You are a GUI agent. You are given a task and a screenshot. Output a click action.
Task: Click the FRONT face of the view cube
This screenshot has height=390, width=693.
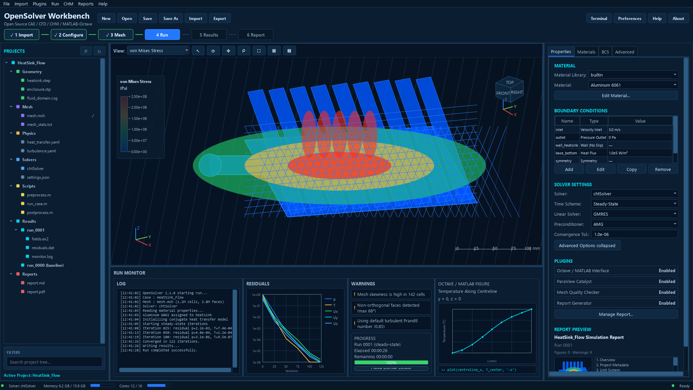503,93
